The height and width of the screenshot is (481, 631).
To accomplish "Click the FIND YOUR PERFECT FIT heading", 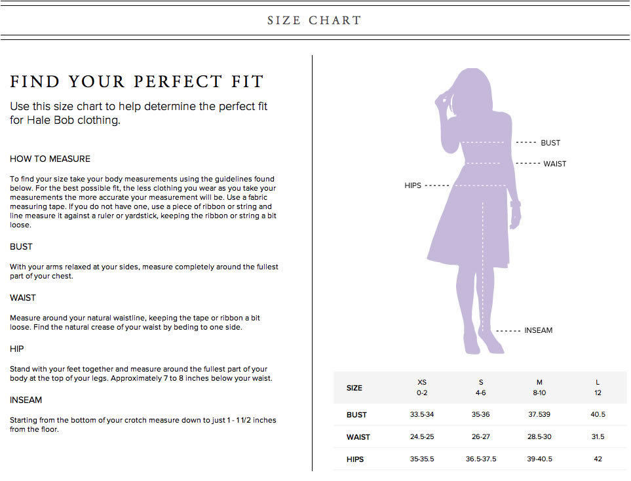I will pyautogui.click(x=137, y=81).
